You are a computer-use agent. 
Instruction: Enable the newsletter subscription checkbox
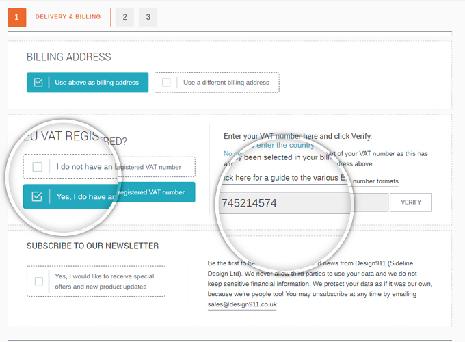39,281
